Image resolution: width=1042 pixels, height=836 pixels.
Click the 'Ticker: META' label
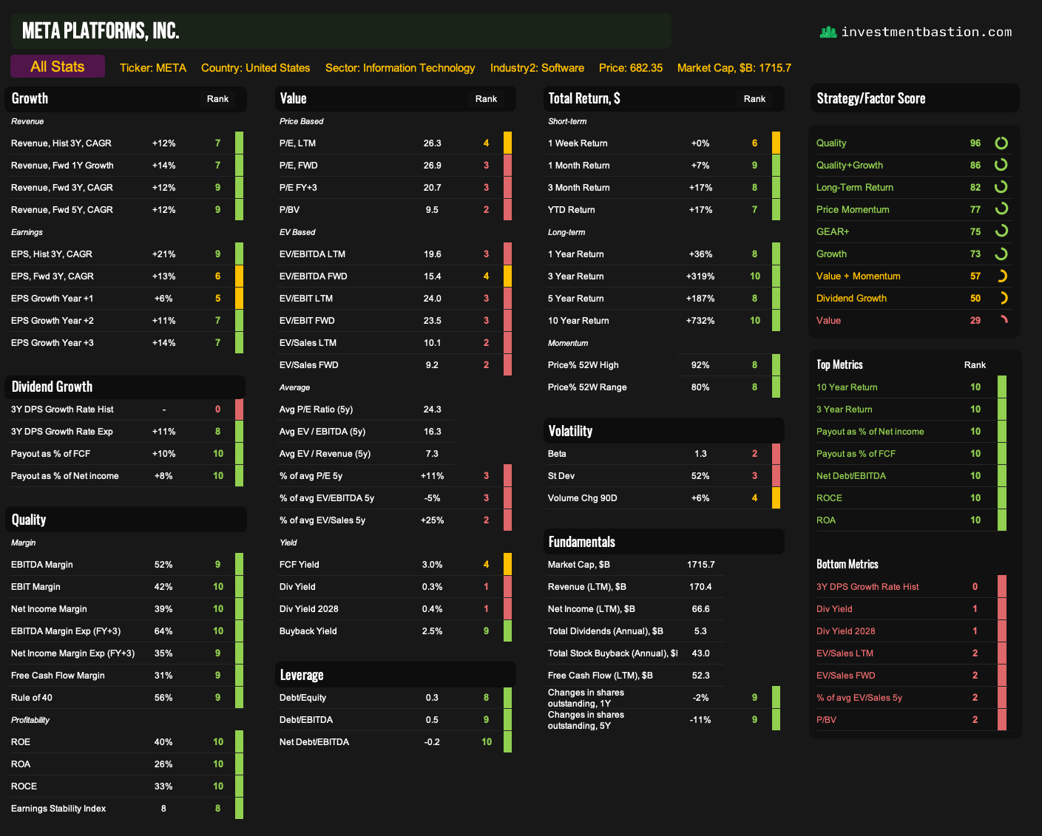coord(153,67)
